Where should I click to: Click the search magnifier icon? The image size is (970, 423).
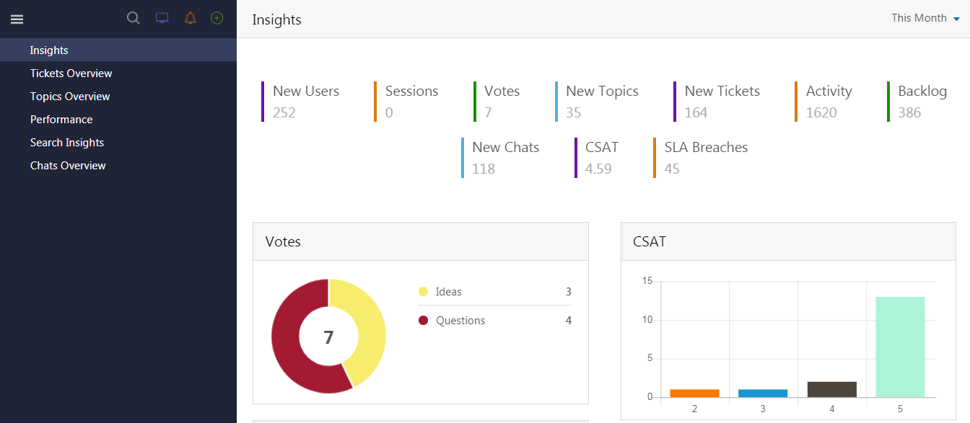[134, 18]
